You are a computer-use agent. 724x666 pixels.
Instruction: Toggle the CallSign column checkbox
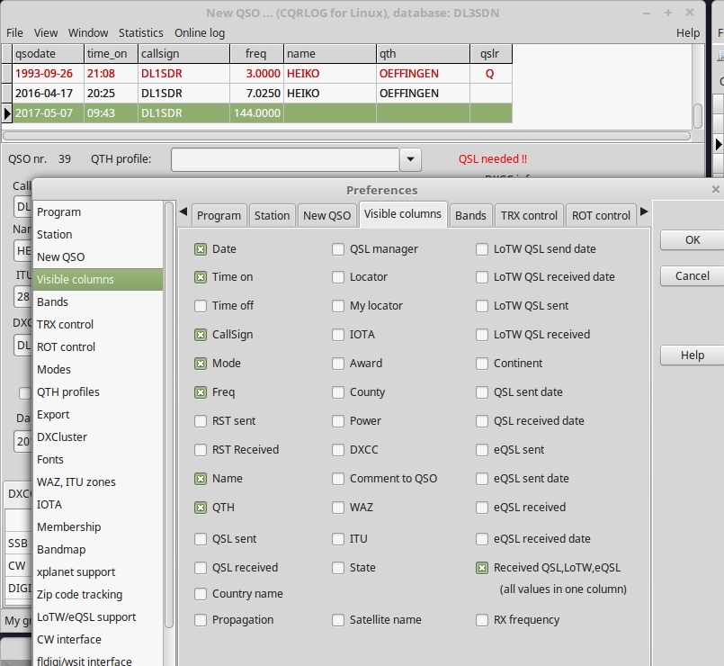pos(201,335)
